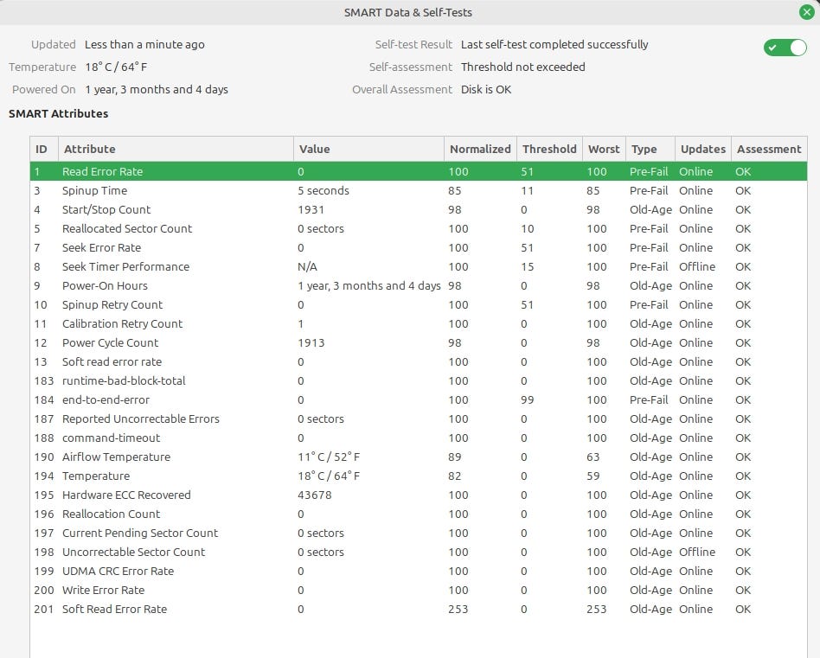
Task: Sort by the Worst column header
Action: click(604, 149)
